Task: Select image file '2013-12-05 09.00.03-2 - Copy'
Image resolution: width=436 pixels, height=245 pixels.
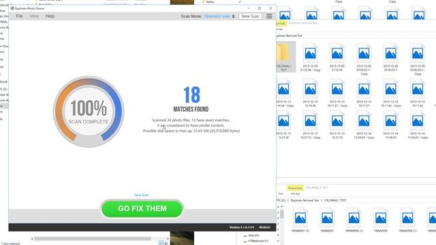Action: click(418, 59)
